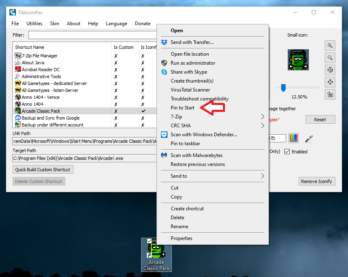Image resolution: width=348 pixels, height=277 pixels.
Task: Click the zoom in magnifier button
Action: (330, 46)
